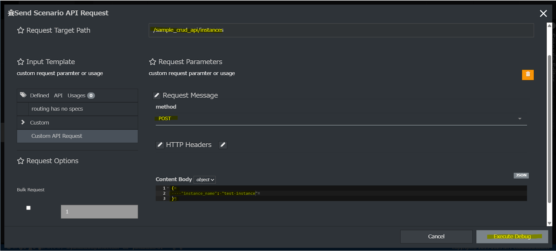The image size is (556, 251).
Task: Click star icon next to Input Template
Action: (21, 62)
